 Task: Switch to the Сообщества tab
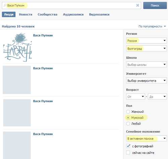point(47,14)
